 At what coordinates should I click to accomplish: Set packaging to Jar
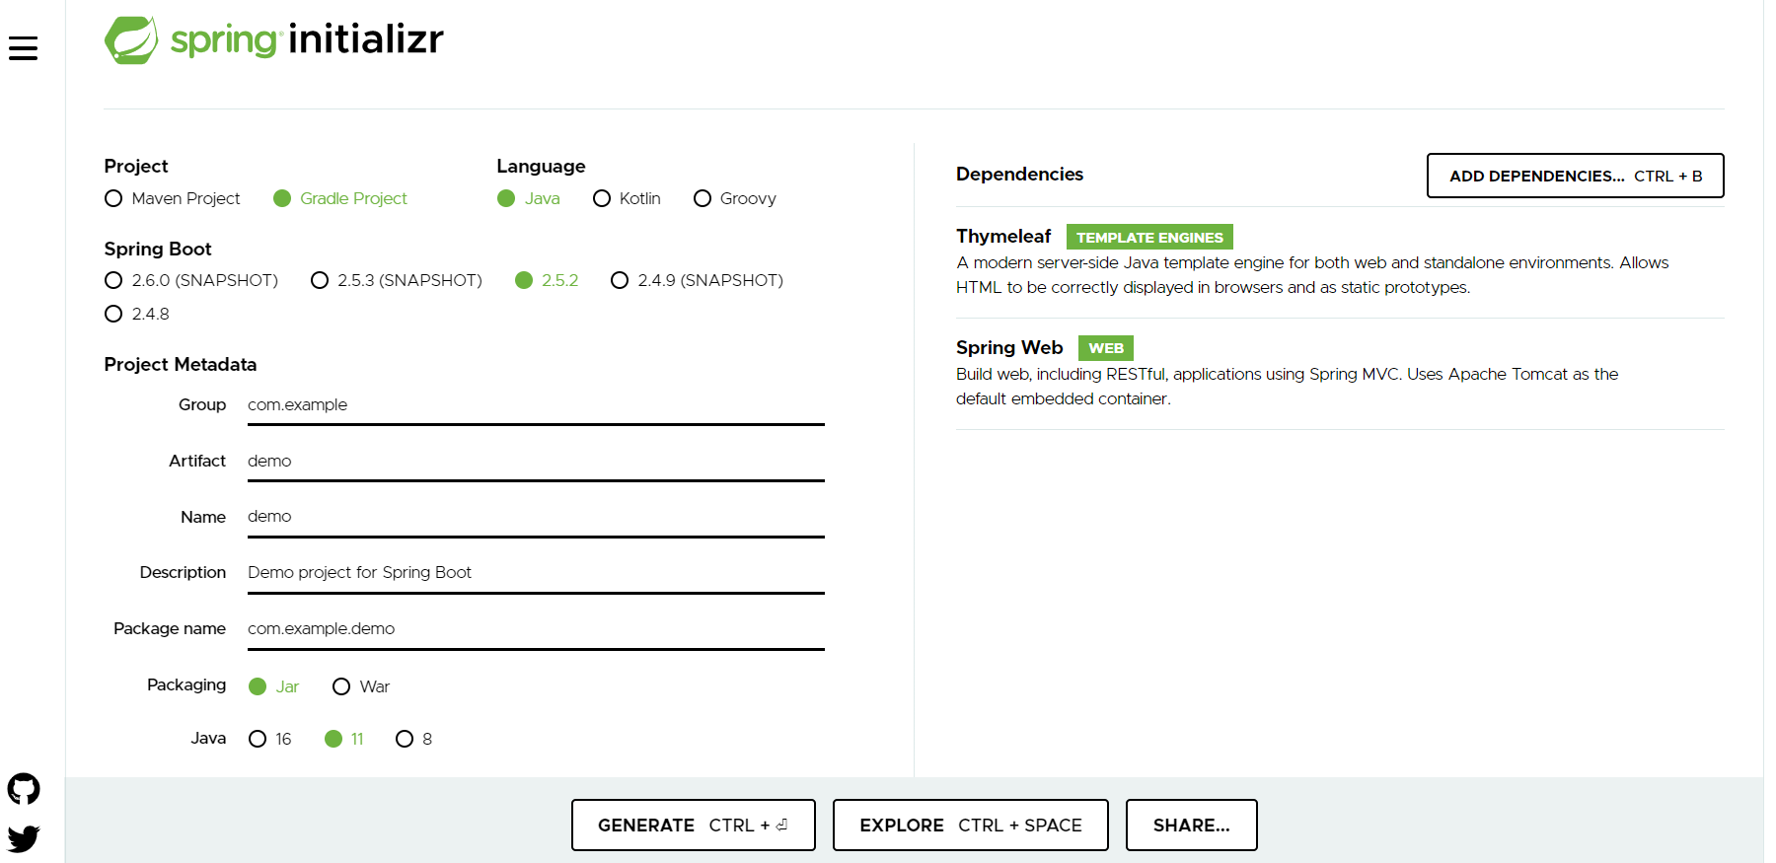click(x=273, y=686)
